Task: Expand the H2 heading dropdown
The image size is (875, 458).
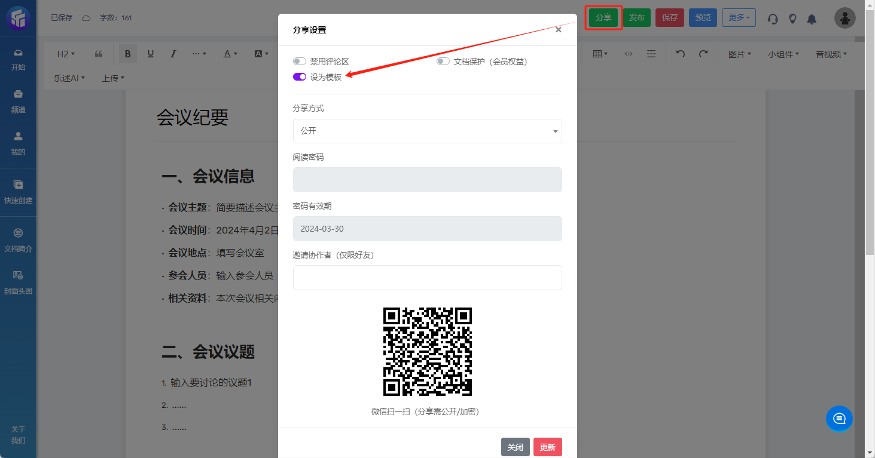Action: click(66, 54)
